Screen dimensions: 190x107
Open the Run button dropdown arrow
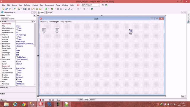[49, 9]
